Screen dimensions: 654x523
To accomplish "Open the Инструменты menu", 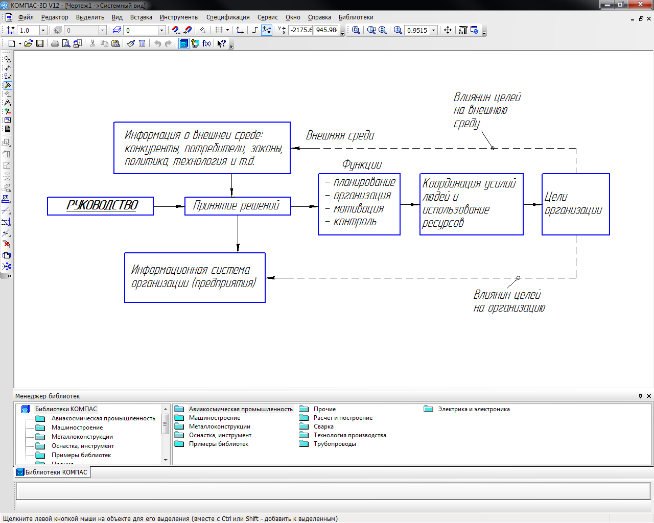I will point(179,17).
